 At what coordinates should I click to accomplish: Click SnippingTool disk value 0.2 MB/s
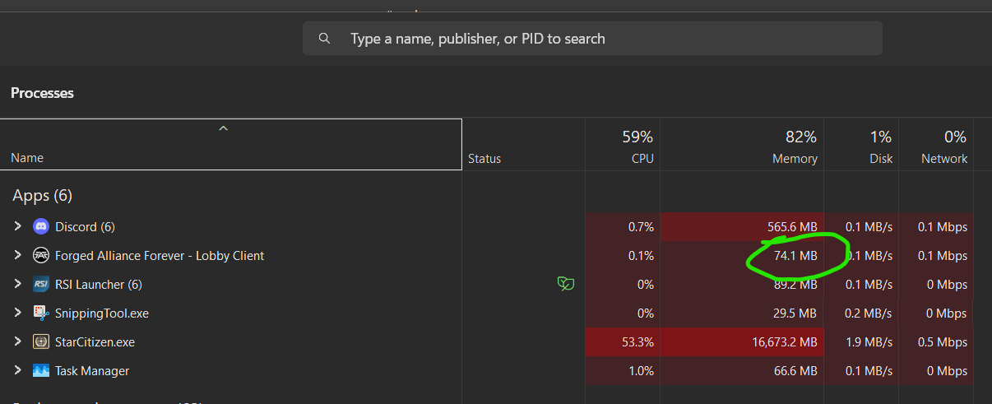tap(869, 313)
